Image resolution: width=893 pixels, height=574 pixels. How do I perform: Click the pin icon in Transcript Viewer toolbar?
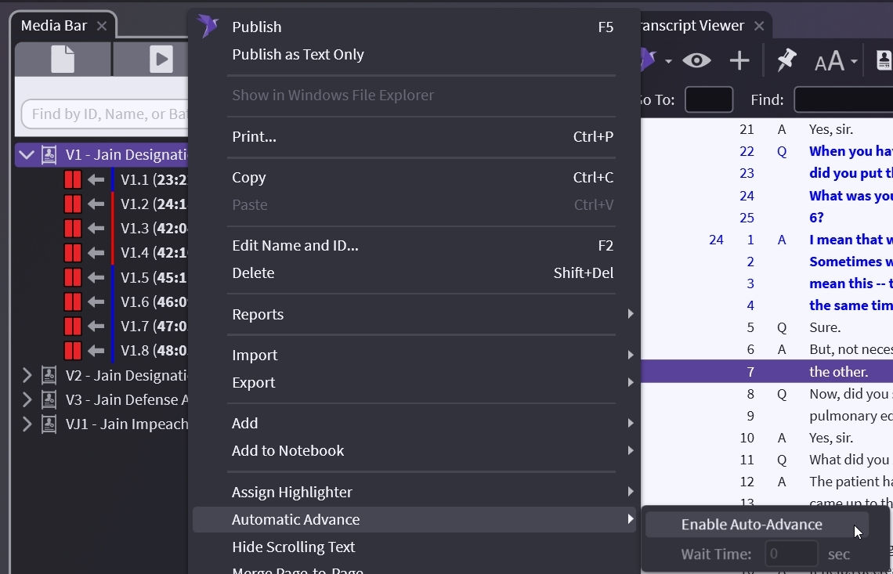(x=785, y=60)
